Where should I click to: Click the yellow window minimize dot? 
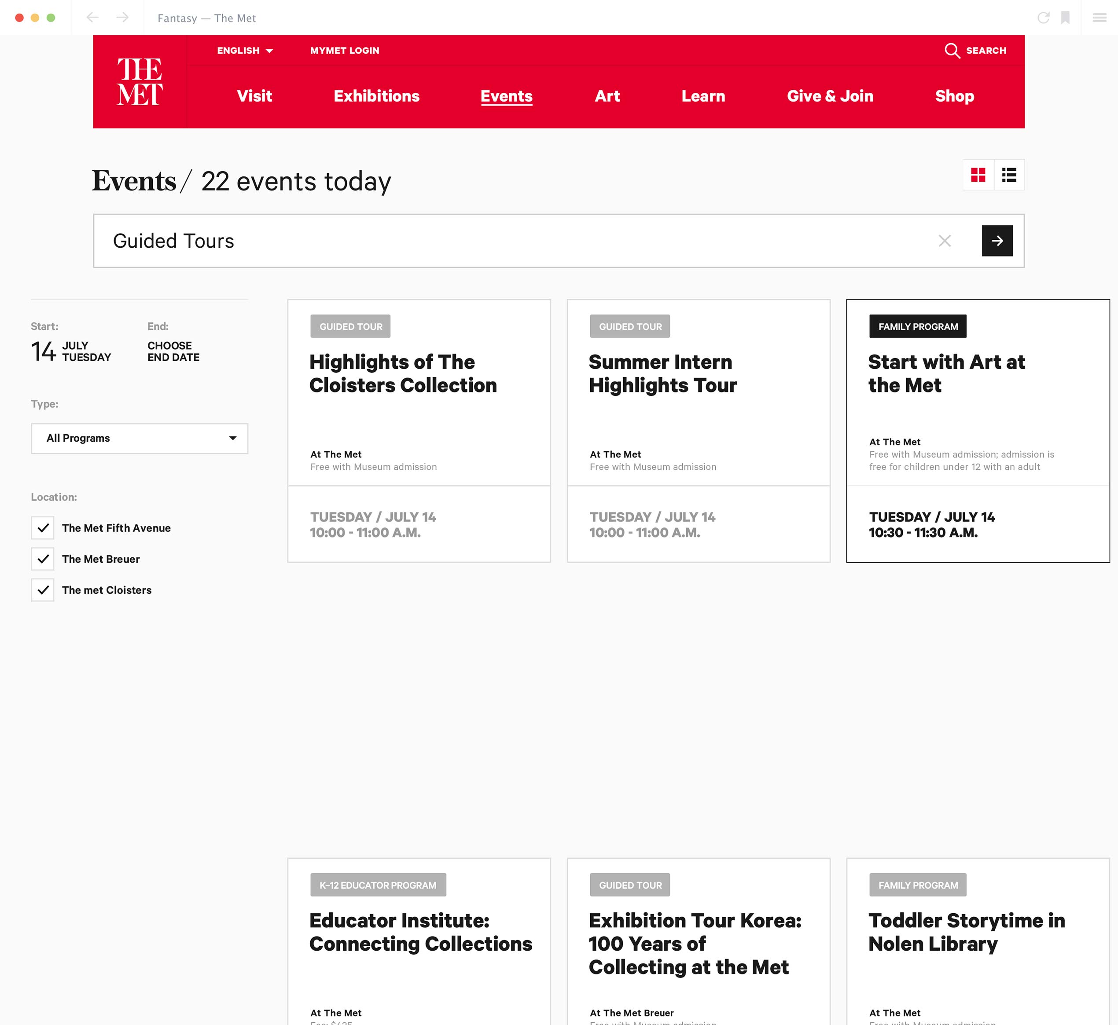click(35, 18)
